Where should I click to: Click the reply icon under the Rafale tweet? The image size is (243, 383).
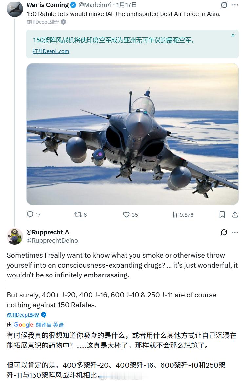click(x=30, y=215)
